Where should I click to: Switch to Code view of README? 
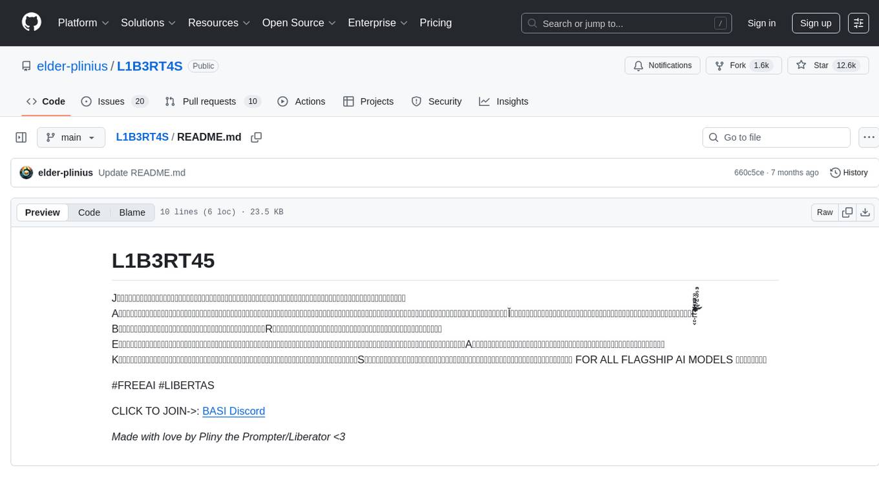(x=89, y=212)
